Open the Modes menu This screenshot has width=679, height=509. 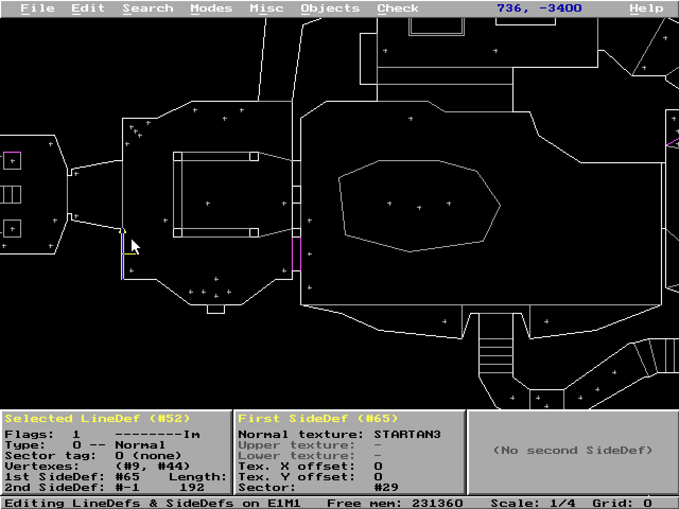click(x=212, y=8)
